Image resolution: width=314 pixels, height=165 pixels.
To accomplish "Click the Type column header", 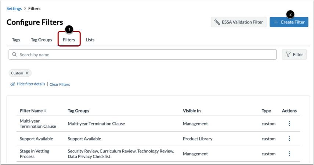I will 266,111.
